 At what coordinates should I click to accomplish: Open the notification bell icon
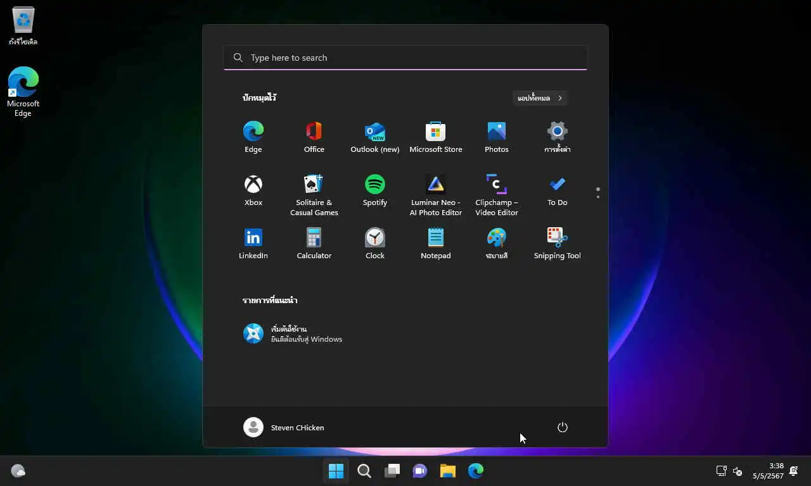click(x=793, y=471)
